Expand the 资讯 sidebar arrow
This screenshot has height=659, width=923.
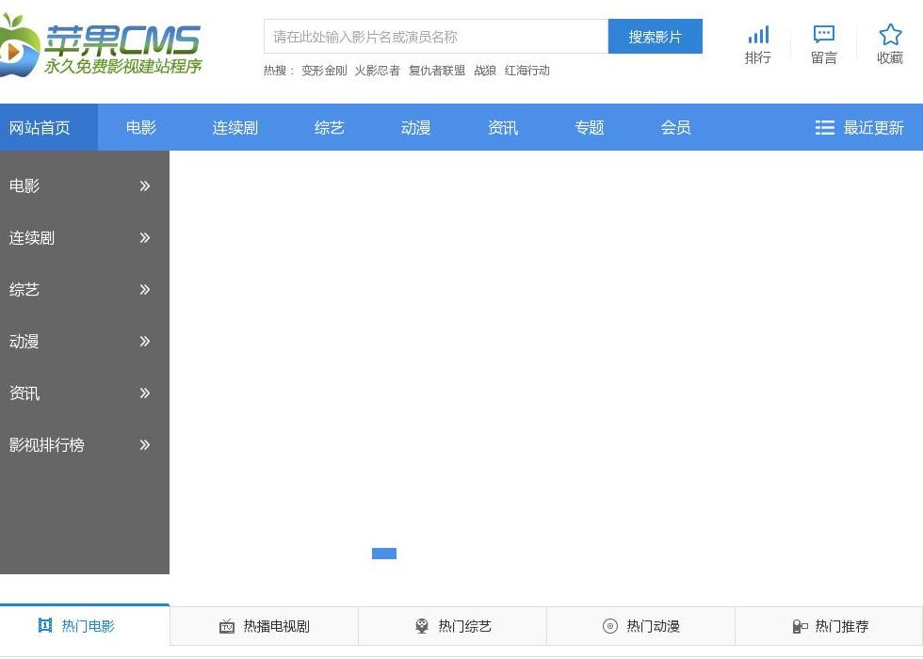145,394
